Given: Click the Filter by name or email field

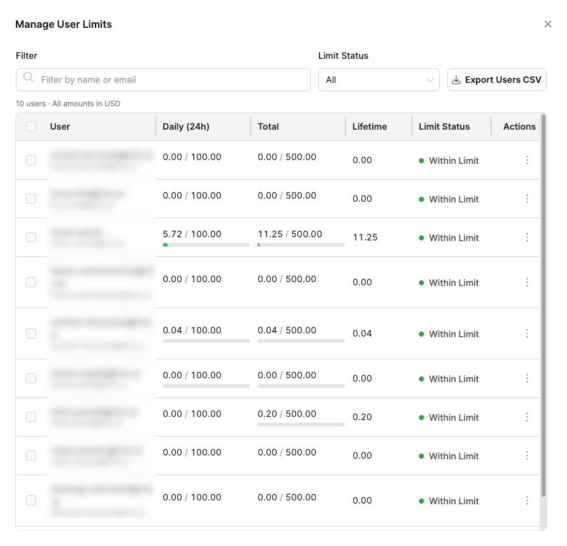Looking at the screenshot, I should [x=163, y=80].
